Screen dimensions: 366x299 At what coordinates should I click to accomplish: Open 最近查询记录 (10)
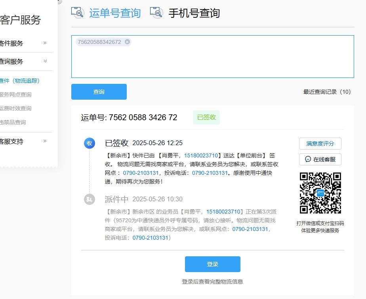click(327, 92)
